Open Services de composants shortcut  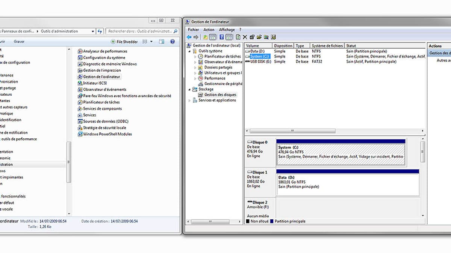tap(100, 109)
